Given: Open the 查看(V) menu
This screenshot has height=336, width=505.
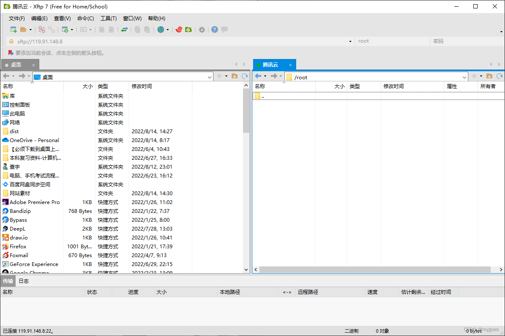Looking at the screenshot, I should point(62,19).
